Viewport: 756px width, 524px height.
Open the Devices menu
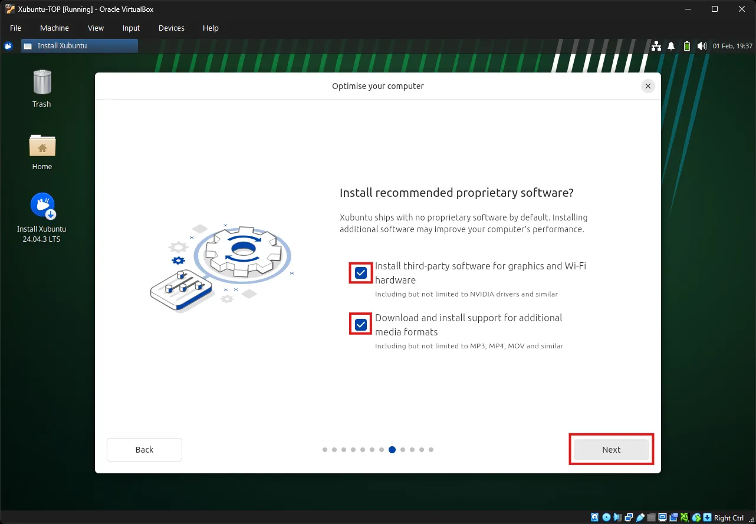(x=171, y=28)
